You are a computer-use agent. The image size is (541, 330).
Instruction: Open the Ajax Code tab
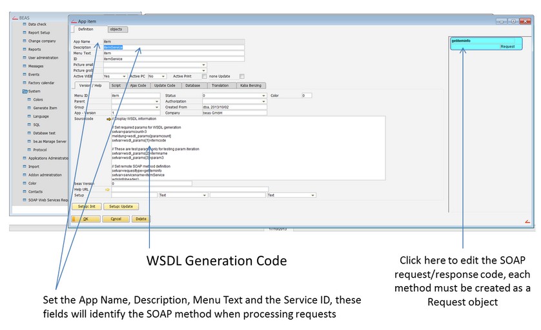click(x=138, y=85)
